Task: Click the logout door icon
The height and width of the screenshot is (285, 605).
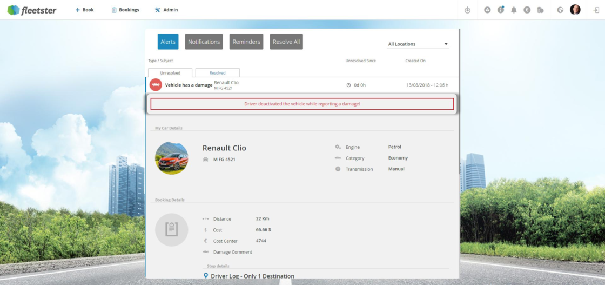Action: (596, 10)
